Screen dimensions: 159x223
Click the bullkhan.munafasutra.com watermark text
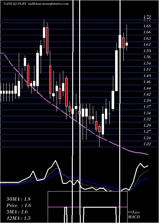pos(48,4)
